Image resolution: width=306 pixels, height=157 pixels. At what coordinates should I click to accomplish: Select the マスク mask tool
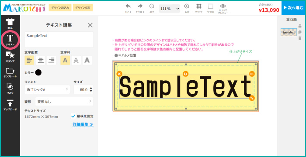pos(10,89)
